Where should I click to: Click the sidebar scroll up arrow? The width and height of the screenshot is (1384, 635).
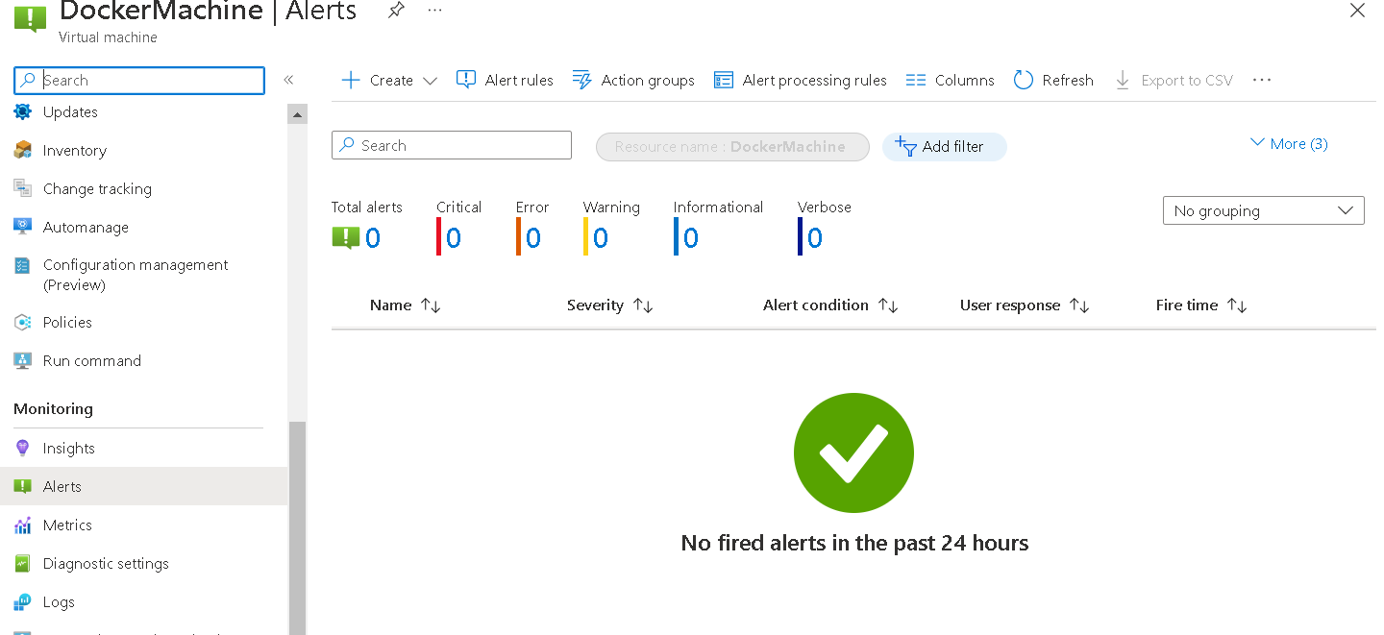click(x=297, y=113)
